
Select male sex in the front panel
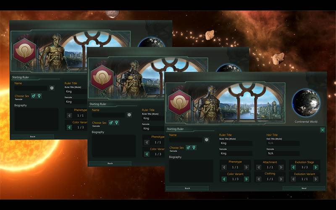(188, 147)
